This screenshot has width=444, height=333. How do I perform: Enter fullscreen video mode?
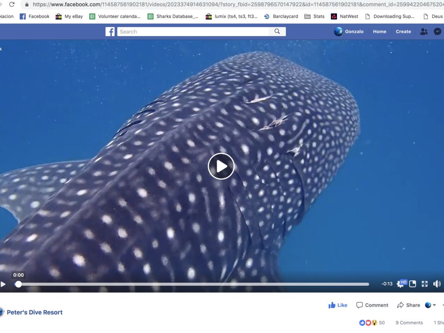[424, 284]
